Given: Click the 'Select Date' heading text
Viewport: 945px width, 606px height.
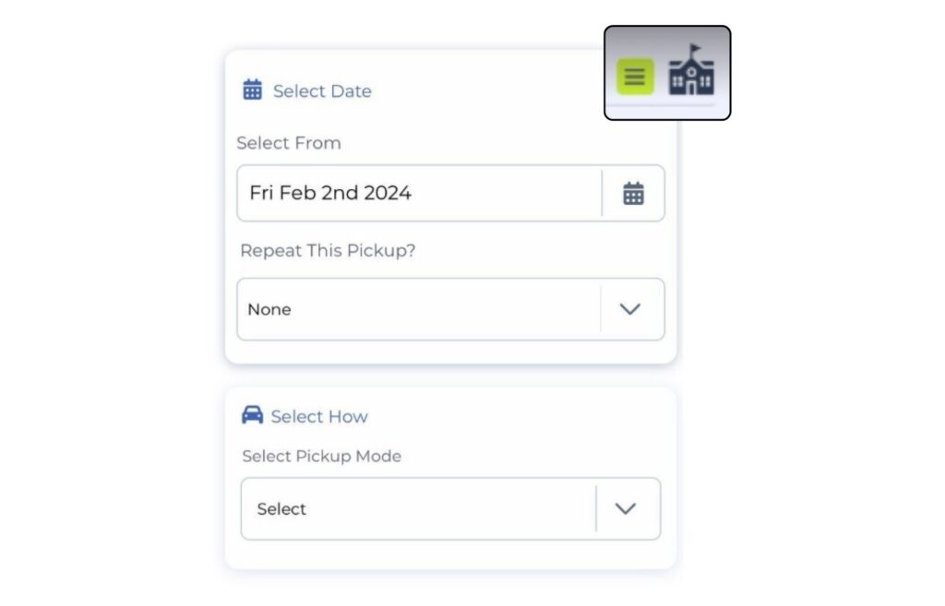Looking at the screenshot, I should [322, 91].
